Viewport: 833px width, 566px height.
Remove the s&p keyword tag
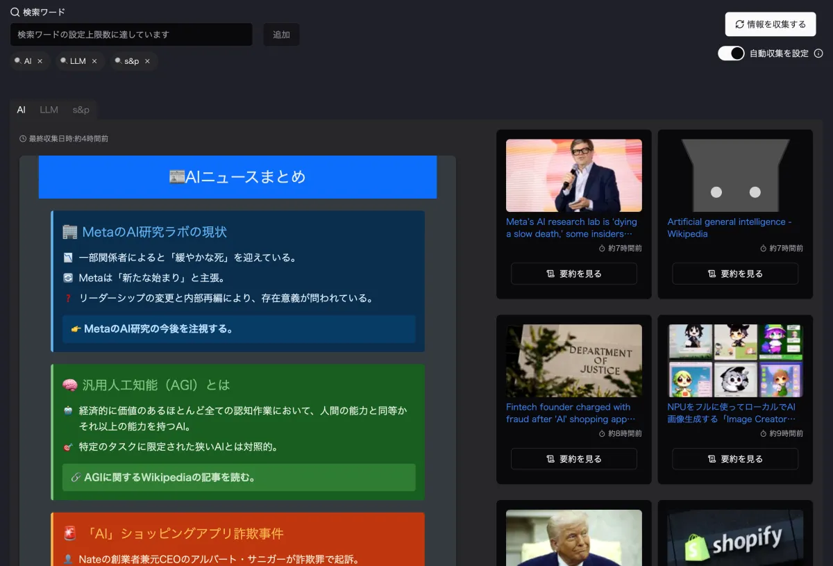coord(147,61)
